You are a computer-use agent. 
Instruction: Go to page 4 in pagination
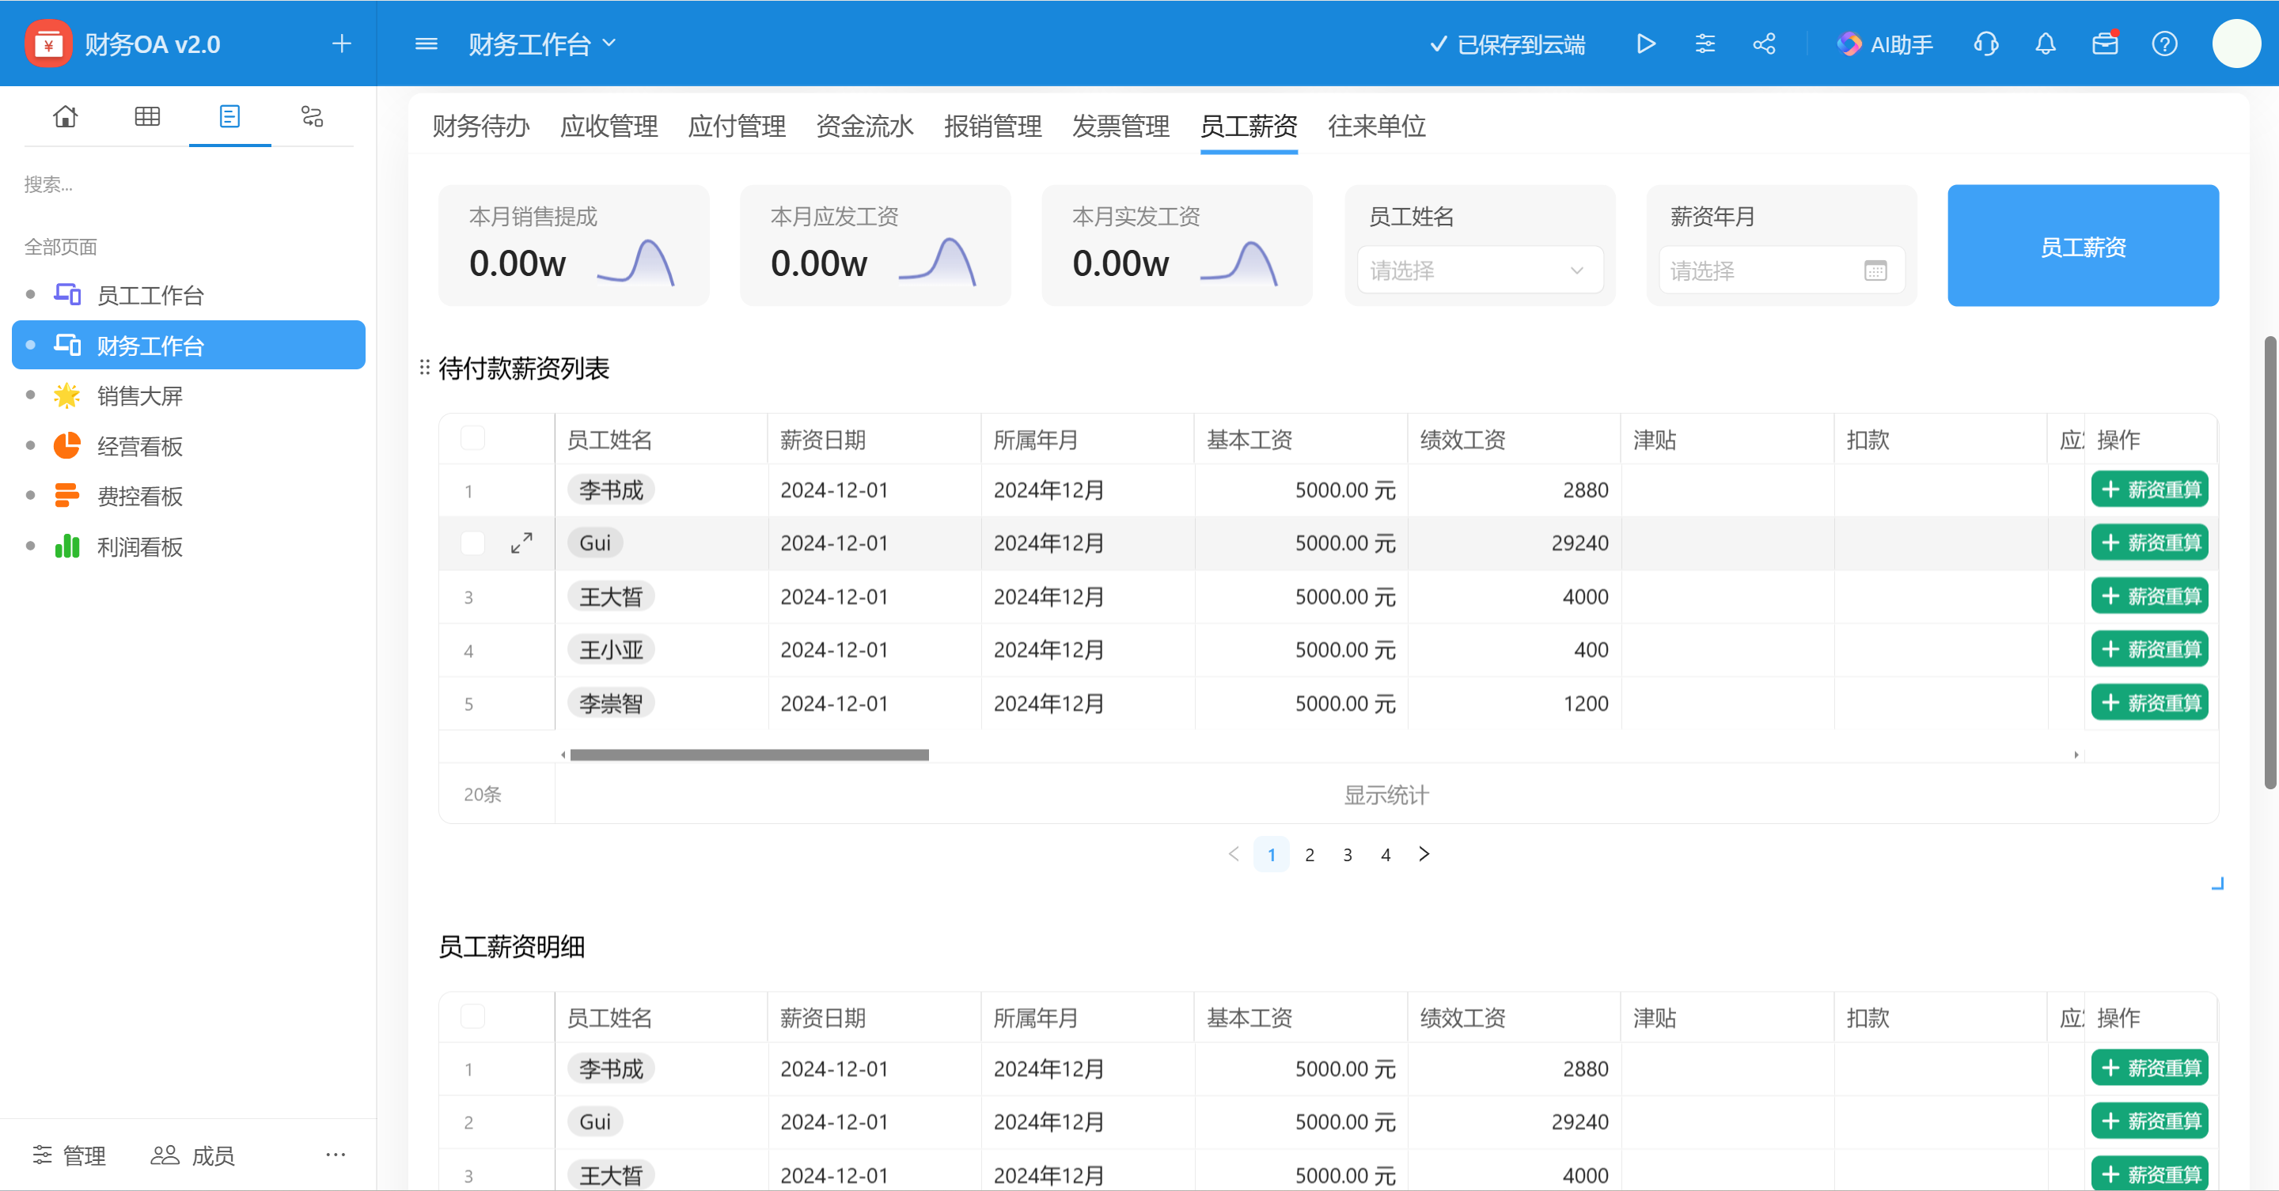click(1386, 855)
